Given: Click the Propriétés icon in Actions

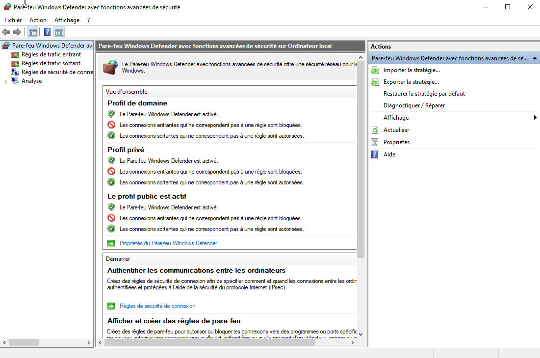Looking at the screenshot, I should pyautogui.click(x=375, y=142).
